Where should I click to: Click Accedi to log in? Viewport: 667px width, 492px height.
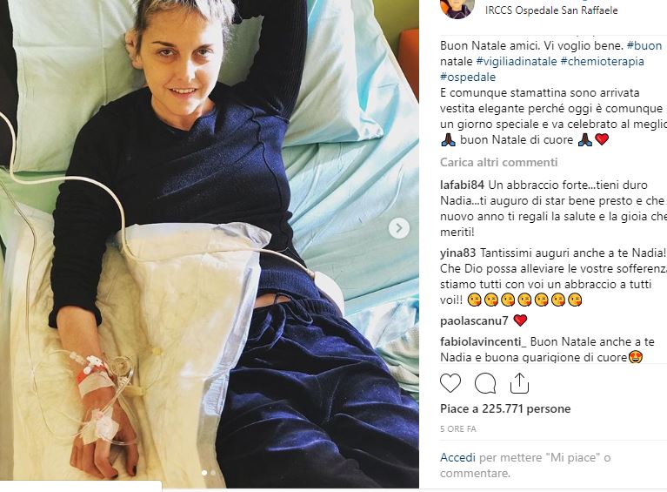457,457
